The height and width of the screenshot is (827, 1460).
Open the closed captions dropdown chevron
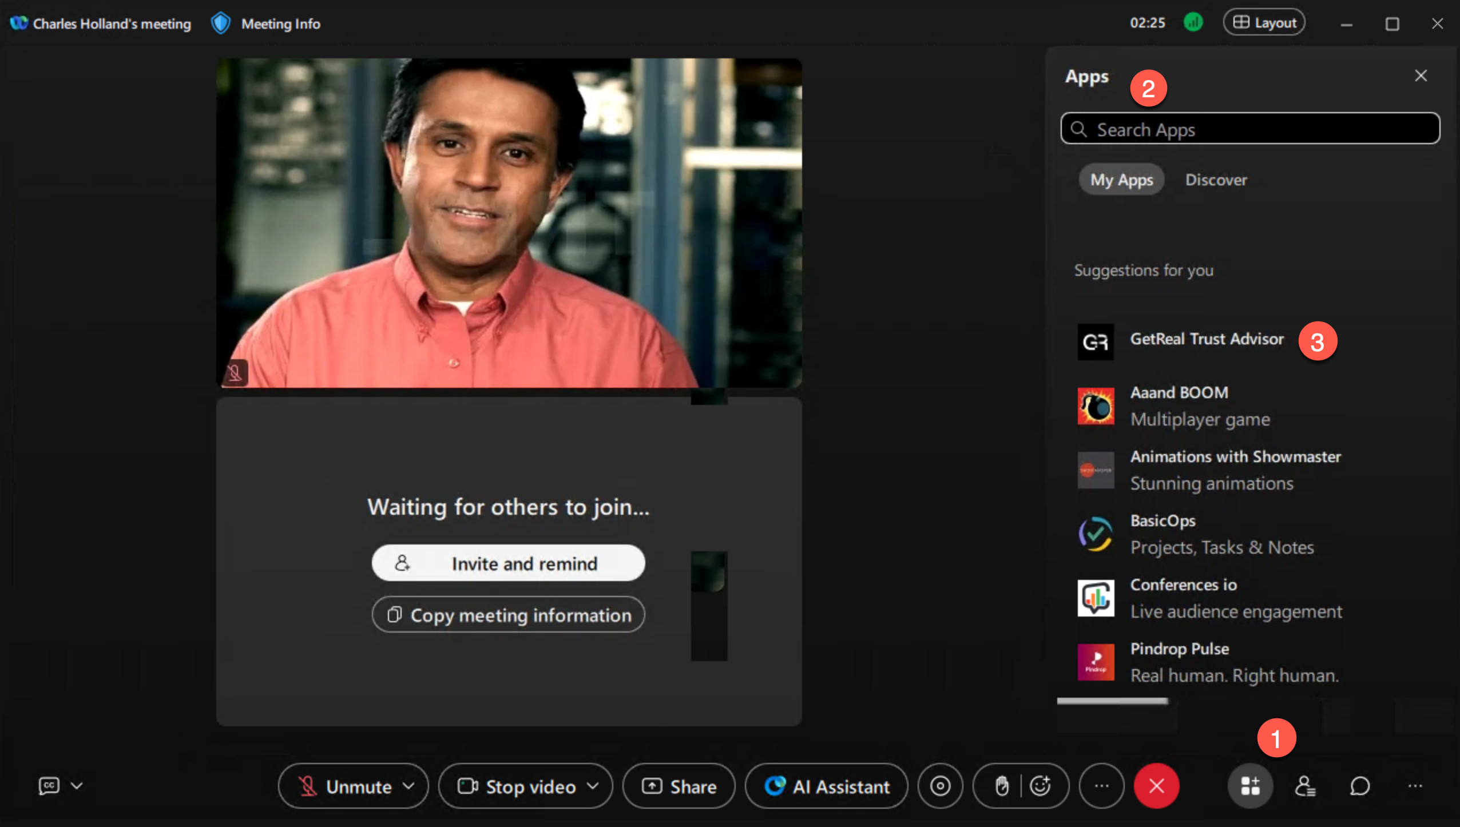77,786
